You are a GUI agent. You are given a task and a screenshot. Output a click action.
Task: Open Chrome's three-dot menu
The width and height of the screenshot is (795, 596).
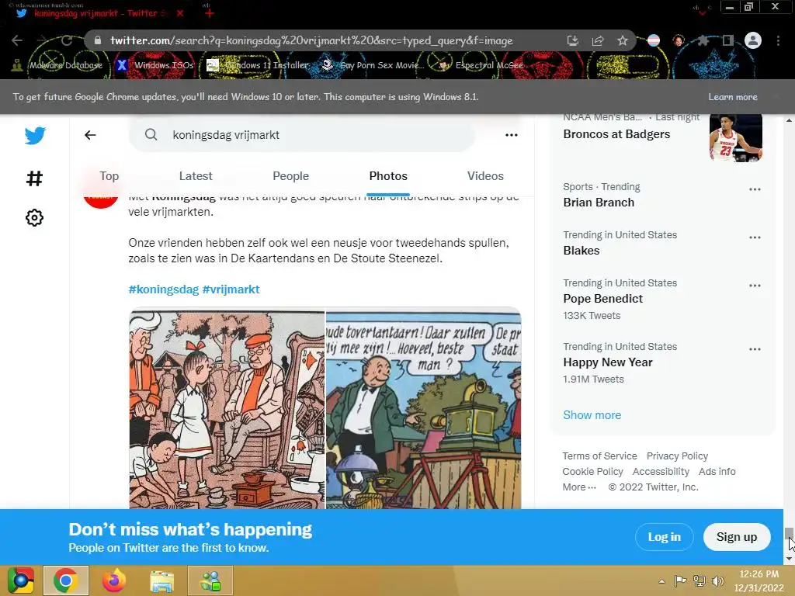coord(778,40)
